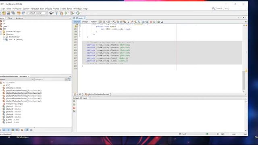Click the Clean and Build Project icon
The height and width of the screenshot is (145, 258).
click(61, 13)
